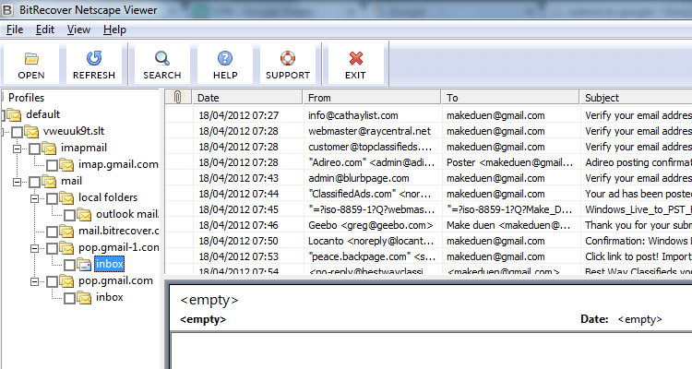Collapse the pop.gmail-1.com node
The height and width of the screenshot is (369, 692).
click(x=34, y=248)
